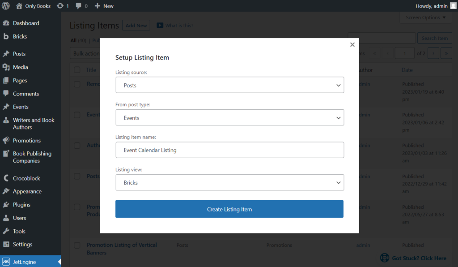Click the Add New button
The height and width of the screenshot is (267, 458).
coord(136,26)
